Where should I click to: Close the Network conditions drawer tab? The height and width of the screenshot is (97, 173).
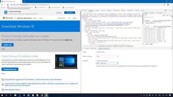point(109,48)
